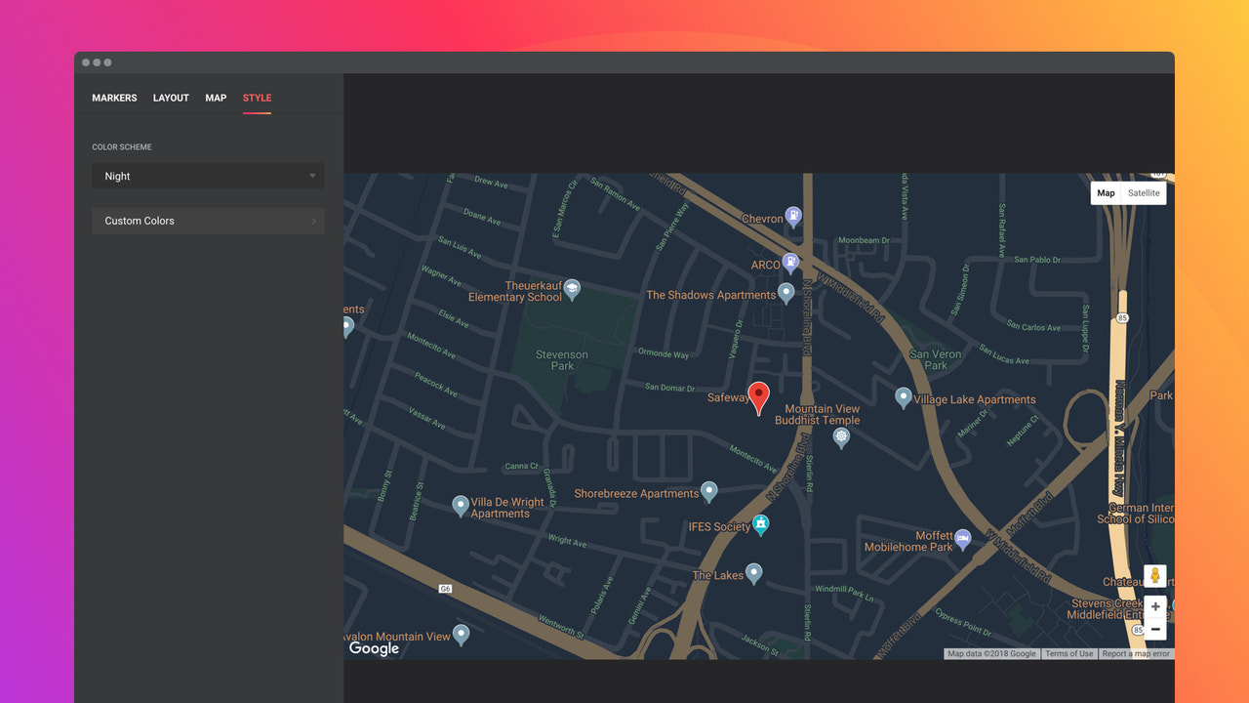Screen dimensions: 1249x703
Task: Switch to the Markers tab
Action: tap(114, 98)
